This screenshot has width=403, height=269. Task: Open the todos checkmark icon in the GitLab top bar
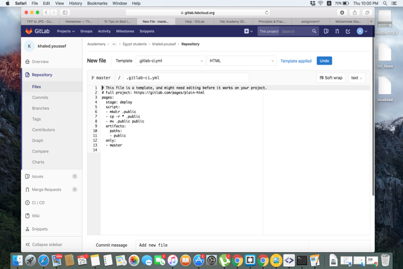tap(348, 31)
